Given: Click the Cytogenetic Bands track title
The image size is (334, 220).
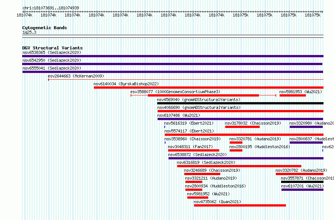Looking at the screenshot, I should pyautogui.click(x=45, y=28).
